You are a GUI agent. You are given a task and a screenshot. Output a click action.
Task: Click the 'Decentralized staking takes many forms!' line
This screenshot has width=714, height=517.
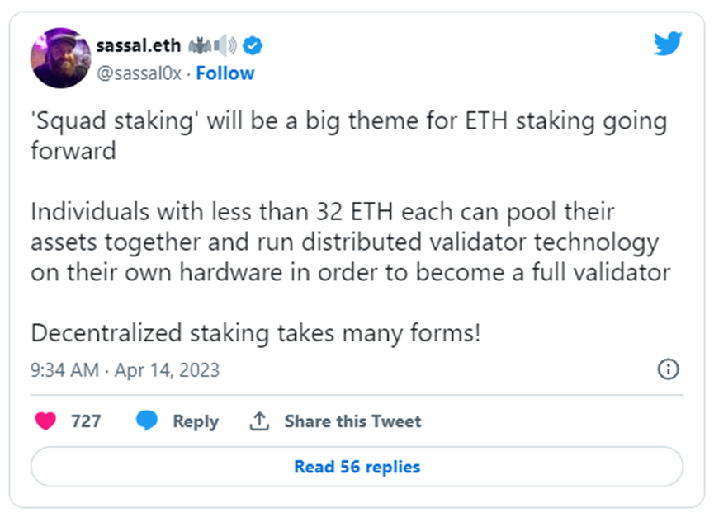coord(255,333)
